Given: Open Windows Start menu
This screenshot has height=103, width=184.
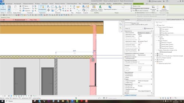Looking at the screenshot, I should pyautogui.click(x=2, y=101).
